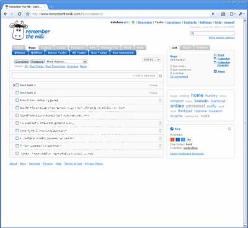
Task: Switch to the Active Tasks tab
Action: pyautogui.click(x=57, y=53)
